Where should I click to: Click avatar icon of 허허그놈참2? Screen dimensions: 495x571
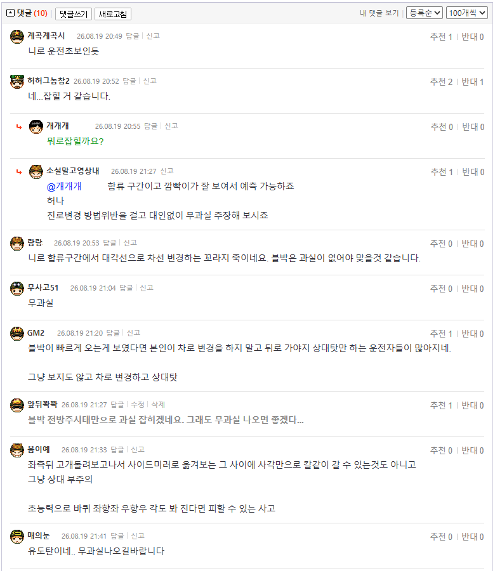click(x=16, y=82)
